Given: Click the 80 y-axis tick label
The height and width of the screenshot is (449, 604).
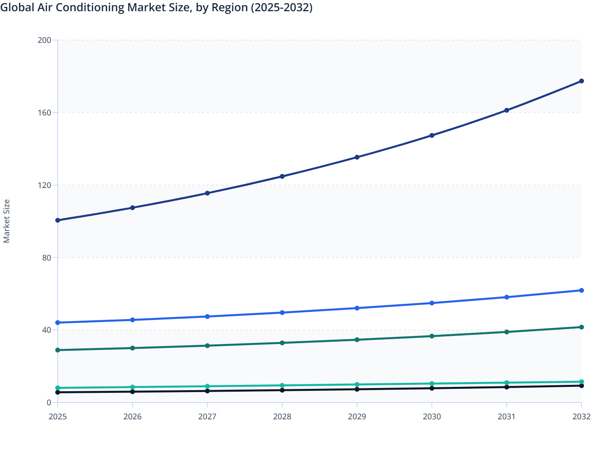Looking at the screenshot, I should coord(46,257).
